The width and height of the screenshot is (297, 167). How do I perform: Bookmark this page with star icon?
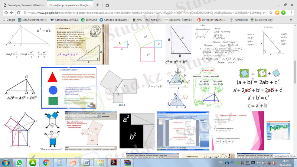coord(271,13)
